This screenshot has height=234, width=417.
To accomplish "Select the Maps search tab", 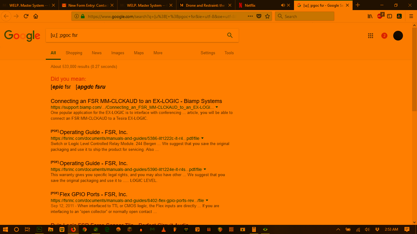I will point(139,53).
